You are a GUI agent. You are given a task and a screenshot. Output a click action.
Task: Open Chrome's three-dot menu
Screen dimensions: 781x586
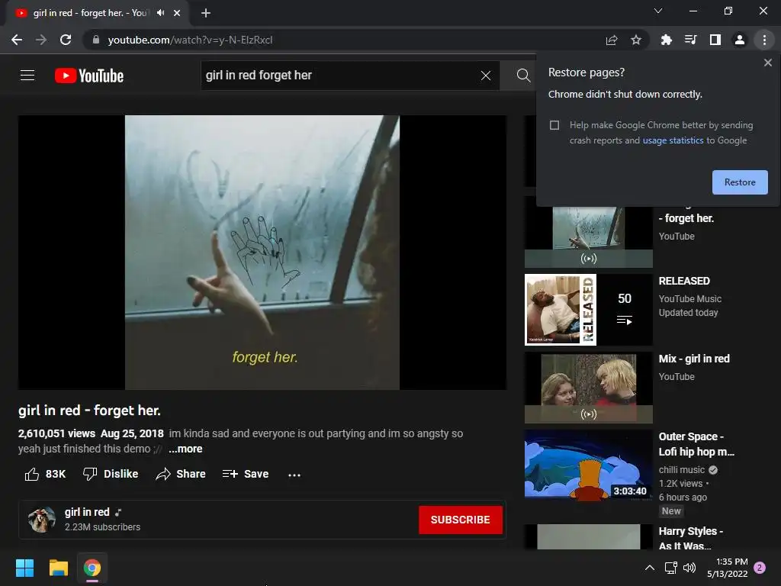(764, 40)
